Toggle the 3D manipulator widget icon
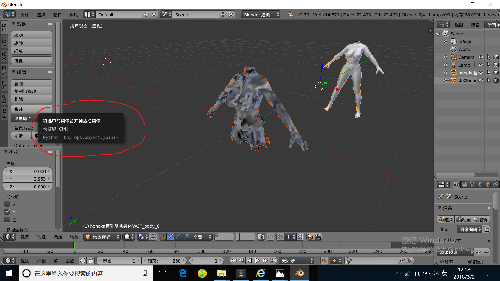Viewport: 500px width, 281px height. click(162, 237)
